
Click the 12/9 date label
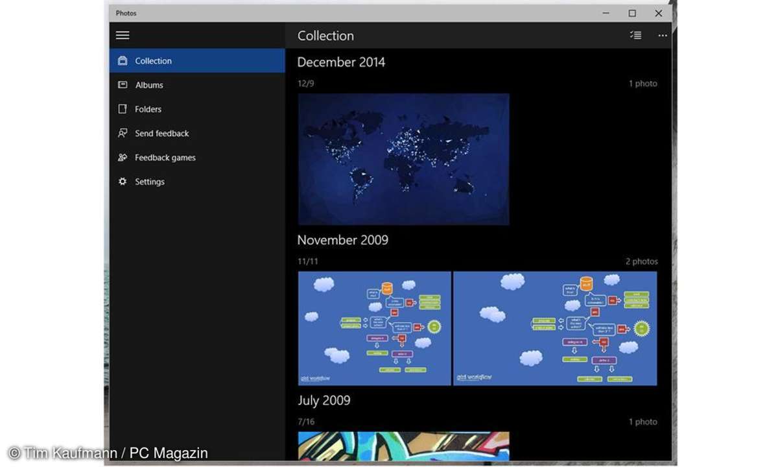click(x=305, y=84)
